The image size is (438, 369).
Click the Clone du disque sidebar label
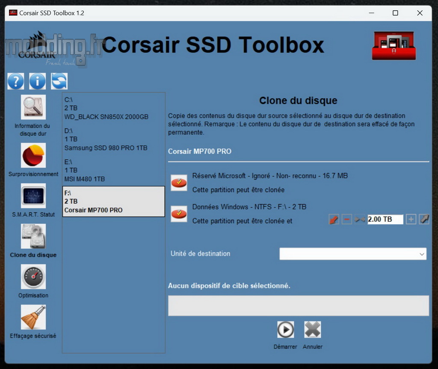33,255
